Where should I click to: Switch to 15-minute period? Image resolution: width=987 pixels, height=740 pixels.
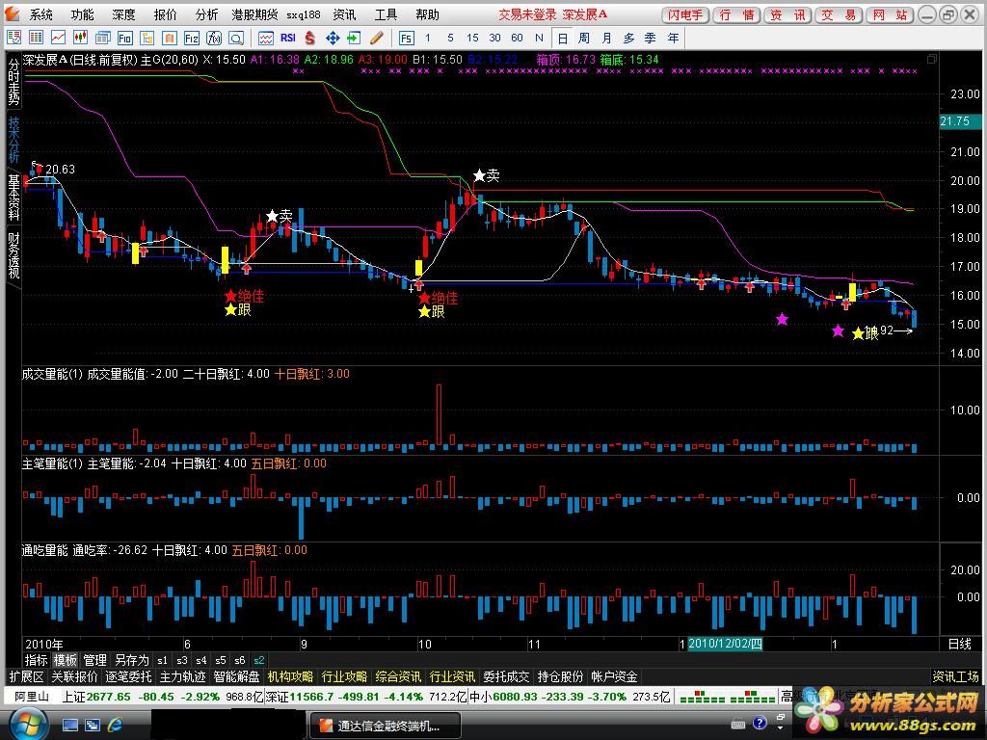click(472, 38)
